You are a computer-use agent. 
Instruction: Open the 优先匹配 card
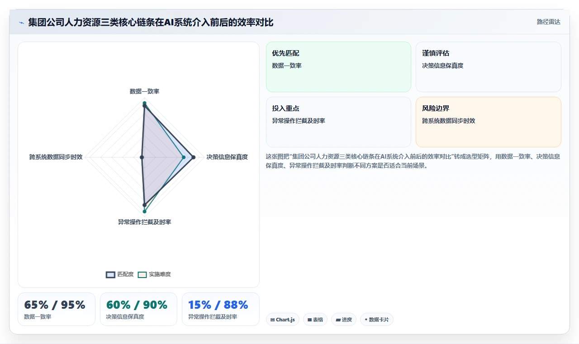pos(338,67)
